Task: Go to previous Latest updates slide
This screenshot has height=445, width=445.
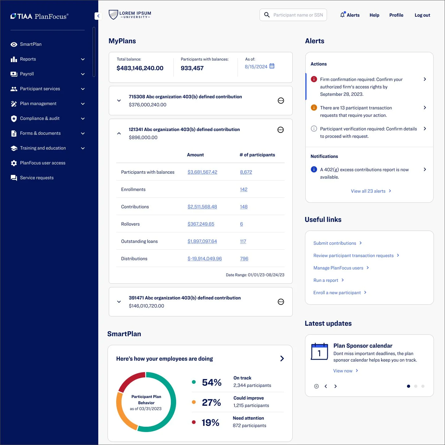Action: pyautogui.click(x=326, y=386)
